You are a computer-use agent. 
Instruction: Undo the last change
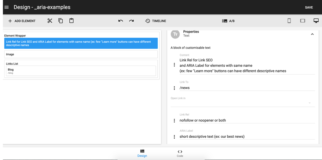click(121, 21)
